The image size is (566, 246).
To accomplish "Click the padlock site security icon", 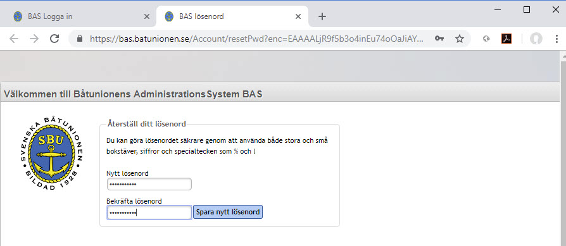I will (x=80, y=39).
